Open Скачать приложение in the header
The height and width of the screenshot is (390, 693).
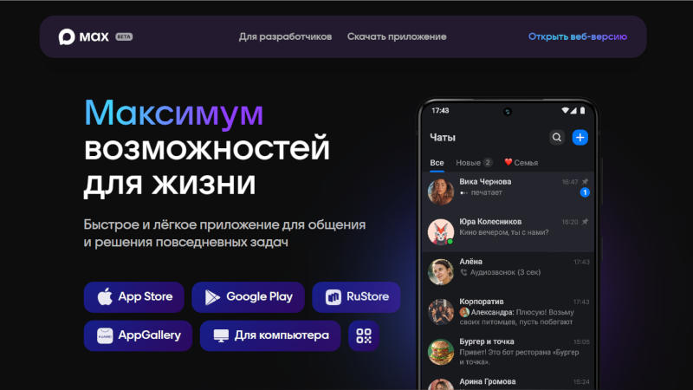click(x=397, y=37)
